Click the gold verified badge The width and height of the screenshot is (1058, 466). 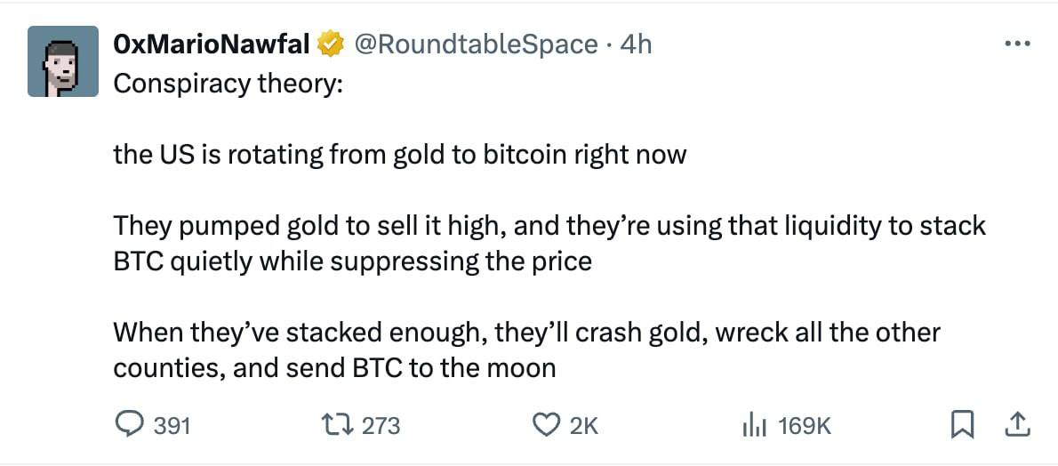(332, 44)
